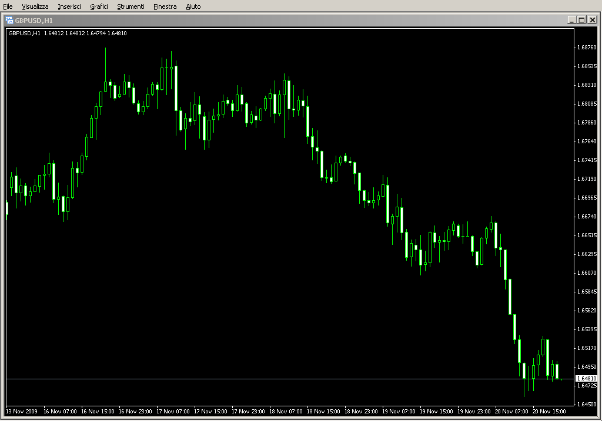Click the current price label 1.64810
This screenshot has height=421, width=602.
(587, 379)
